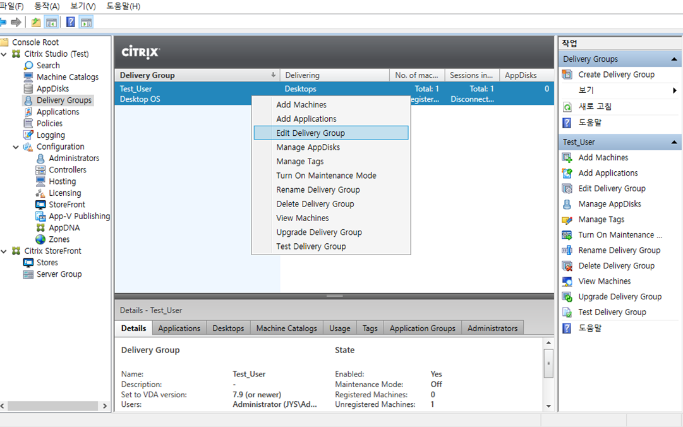Screen dimensions: 683x427
Task: Switch to the Usage details tab
Action: (340, 328)
